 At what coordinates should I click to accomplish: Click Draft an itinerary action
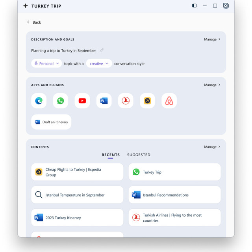(51, 122)
